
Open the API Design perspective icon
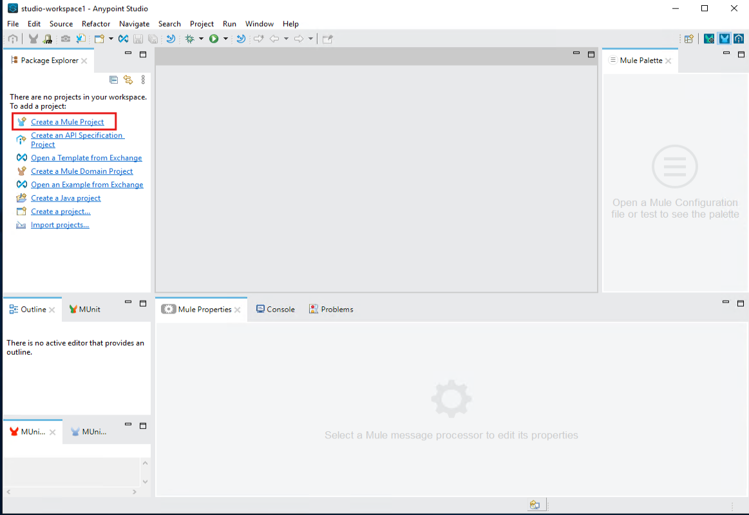pyautogui.click(x=739, y=39)
